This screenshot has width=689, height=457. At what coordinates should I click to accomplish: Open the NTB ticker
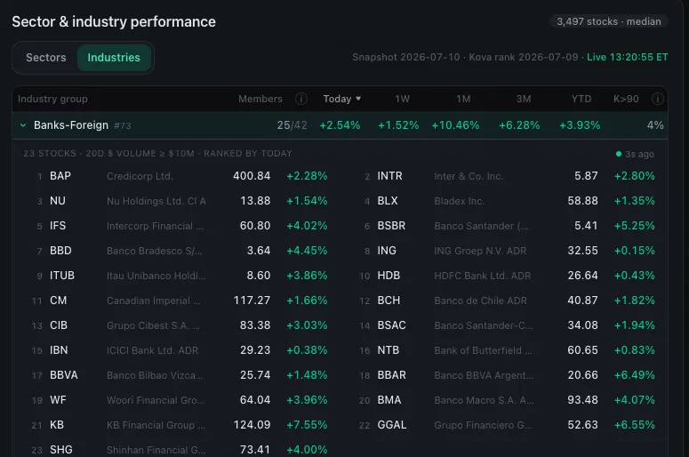[388, 350]
